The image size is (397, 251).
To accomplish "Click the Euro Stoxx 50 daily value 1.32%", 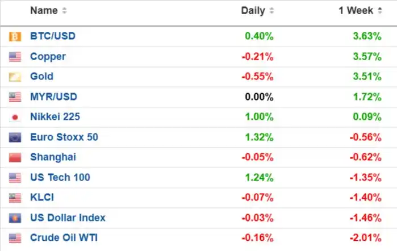I will click(x=259, y=137).
